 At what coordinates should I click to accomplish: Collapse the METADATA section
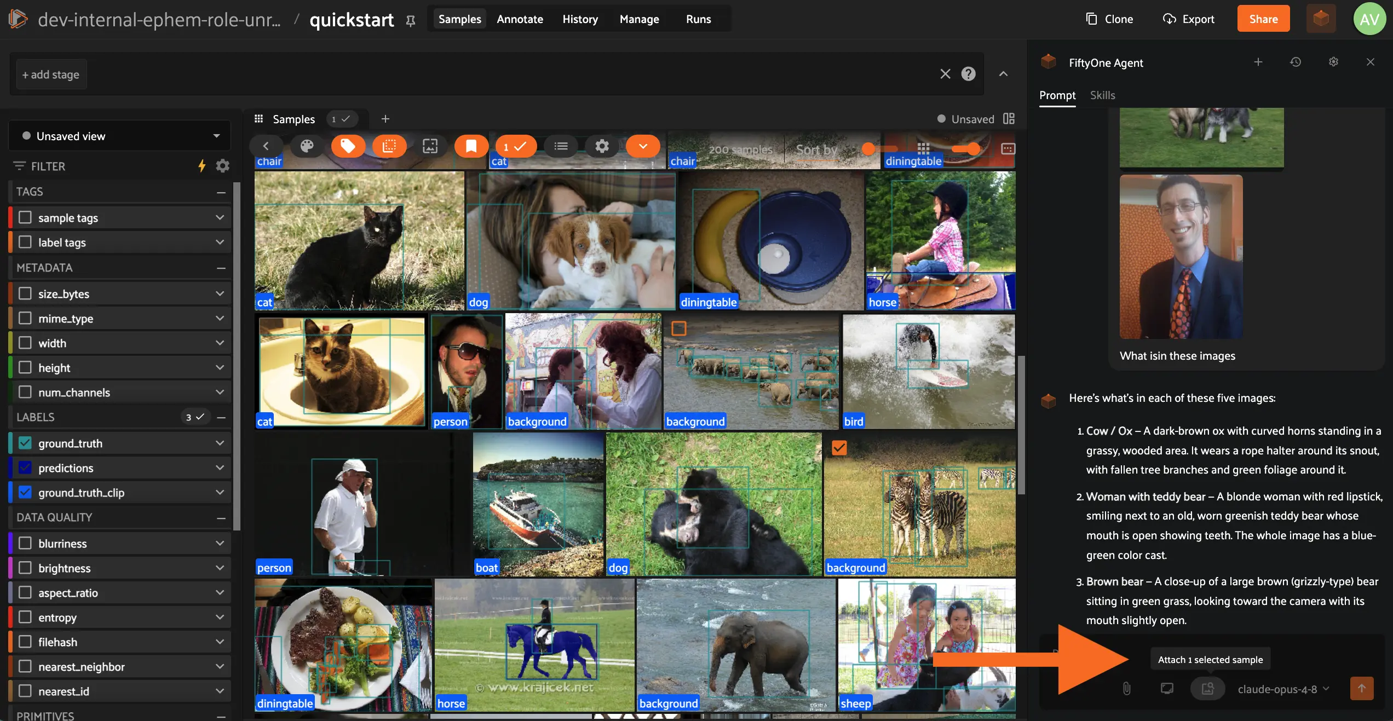(221, 268)
